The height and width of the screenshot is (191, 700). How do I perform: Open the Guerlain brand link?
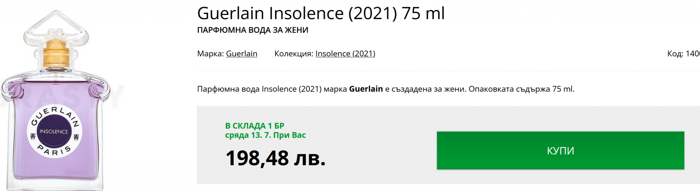(241, 54)
